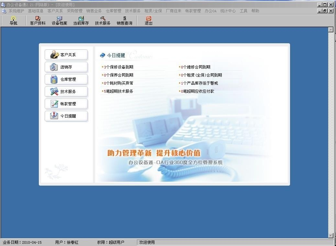Click 权限：超级用户 in the status bar
Image resolution: width=336 pixels, height=246 pixels.
click(x=111, y=242)
